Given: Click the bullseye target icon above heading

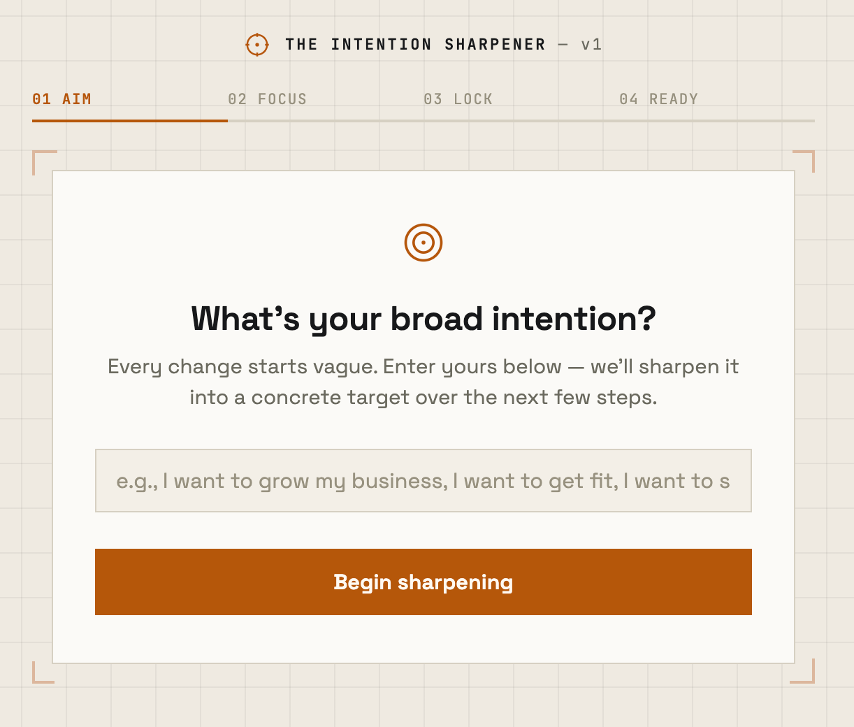Looking at the screenshot, I should (x=424, y=243).
